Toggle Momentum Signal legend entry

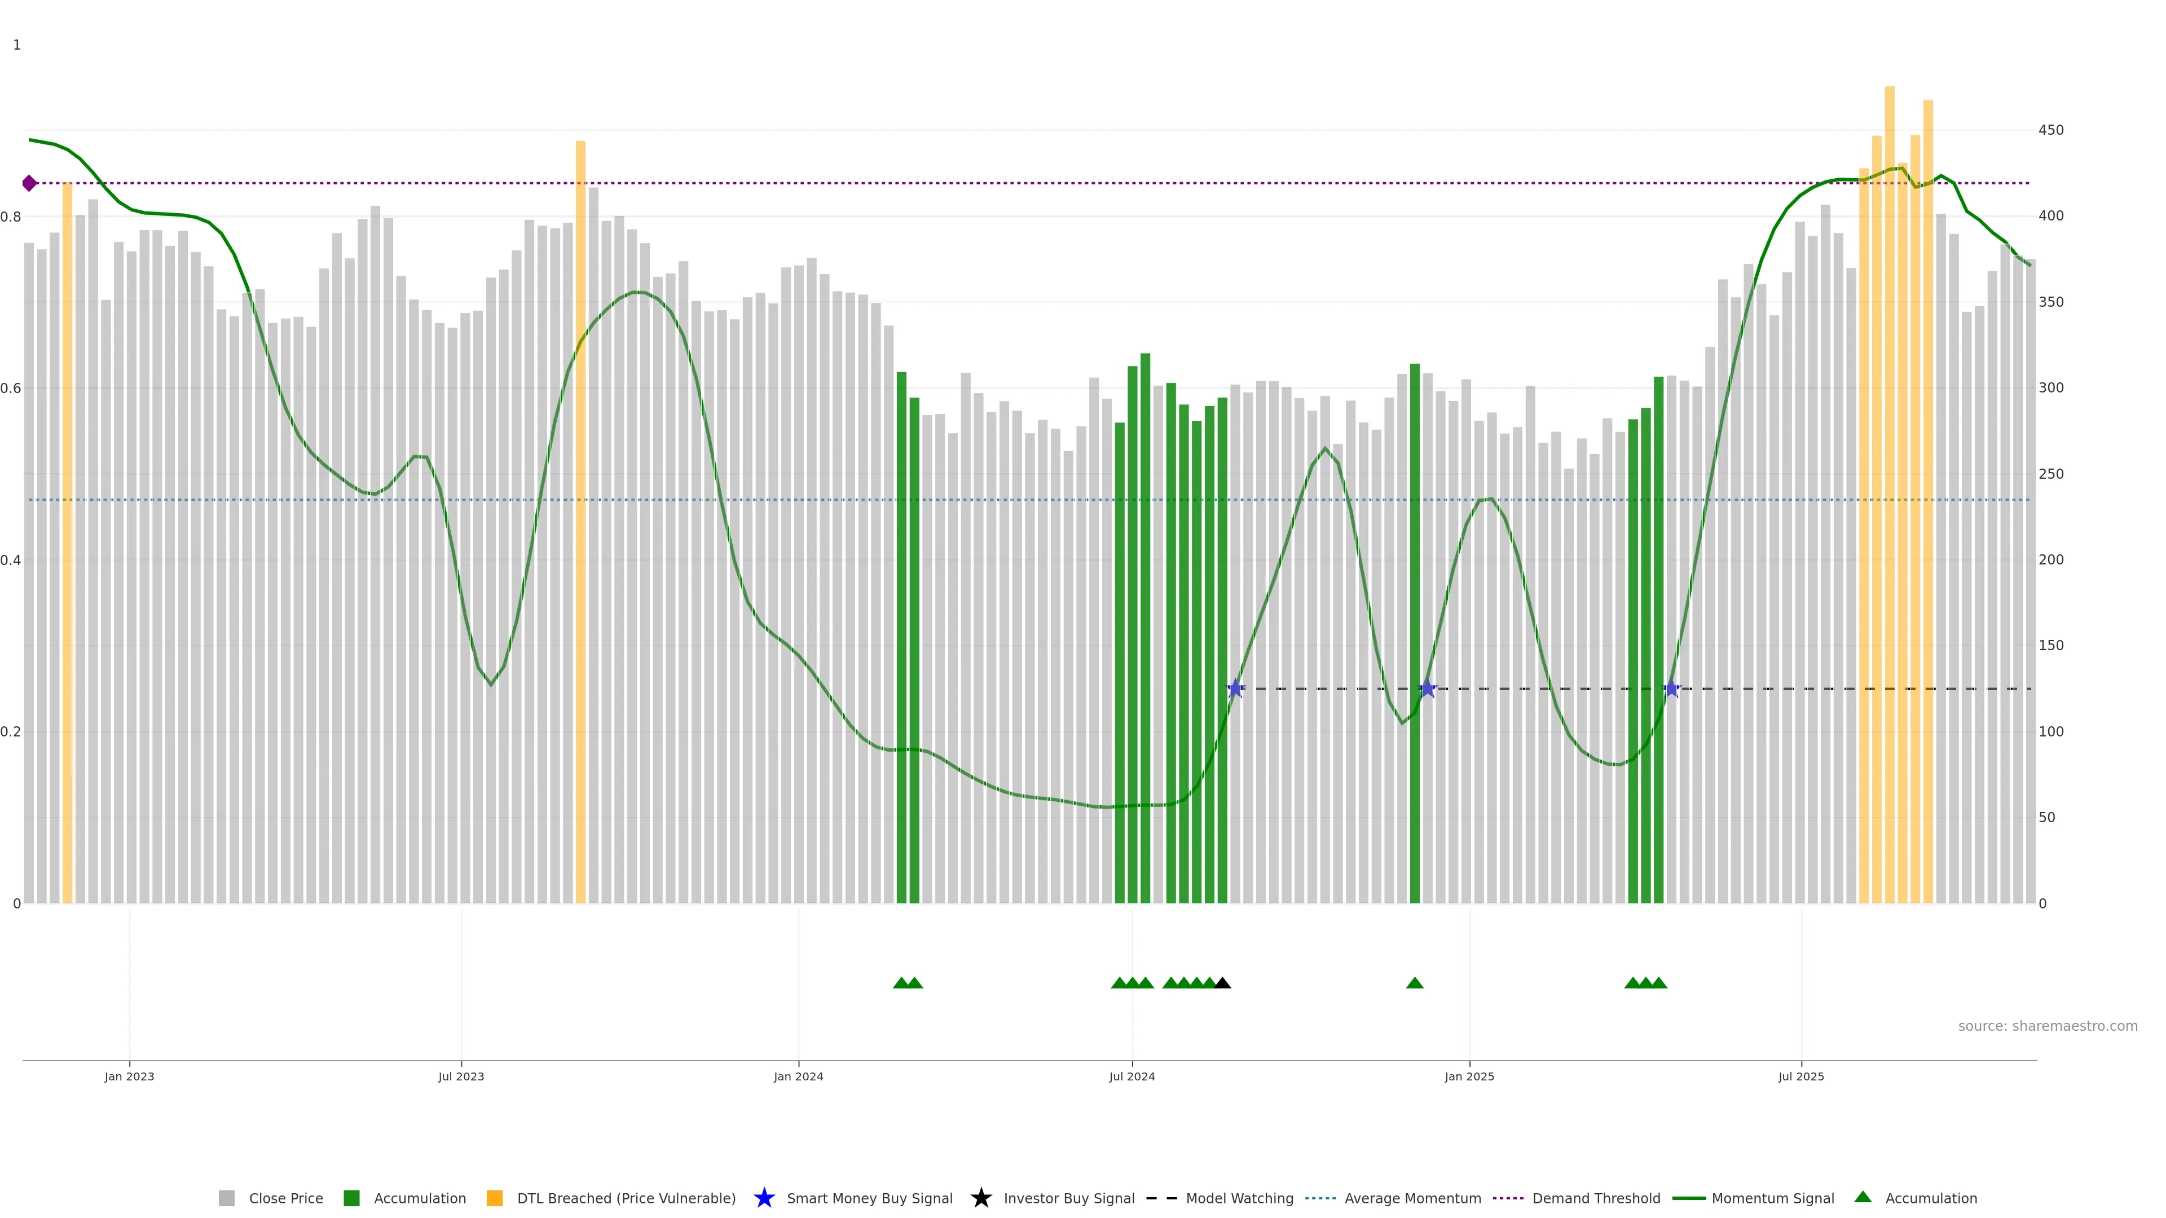(x=1772, y=1198)
